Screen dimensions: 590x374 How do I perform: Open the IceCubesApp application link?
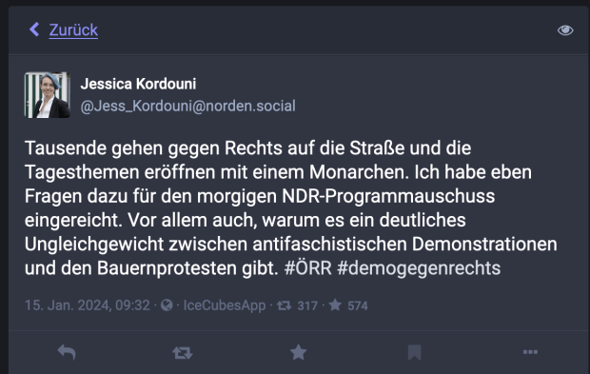click(x=225, y=305)
